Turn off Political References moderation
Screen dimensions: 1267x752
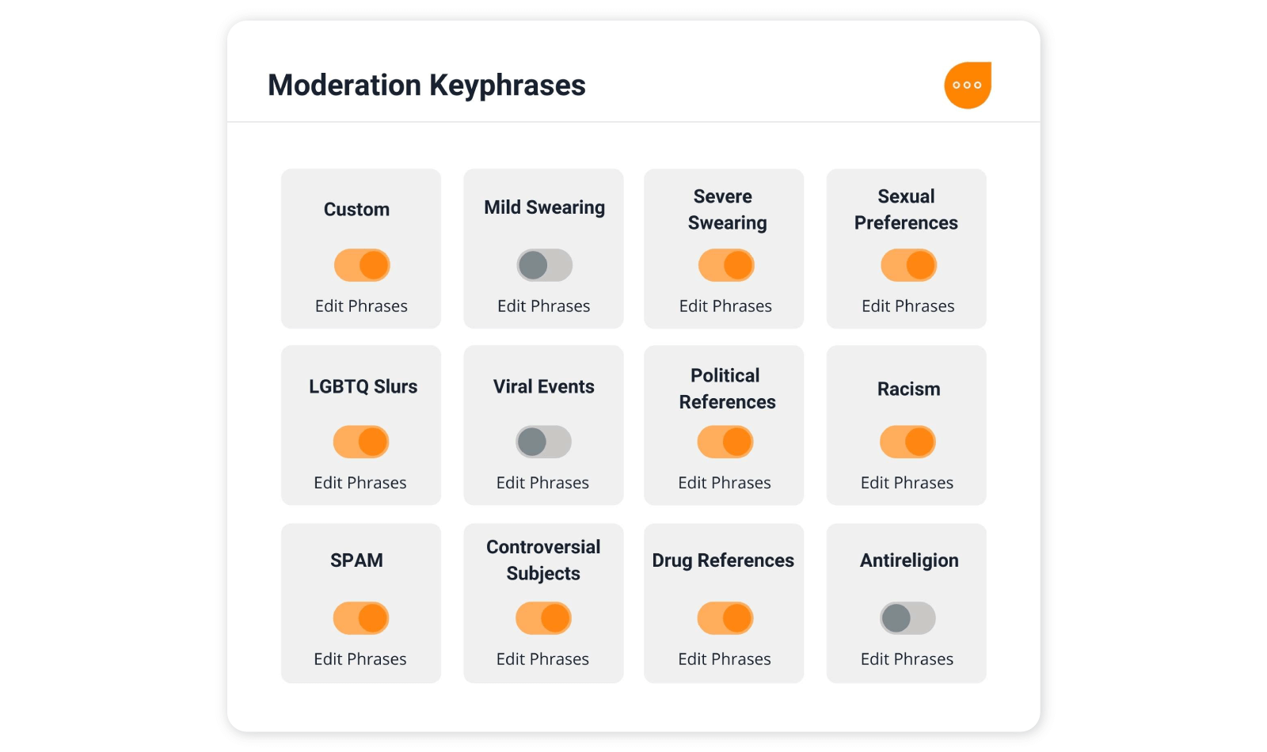(x=724, y=442)
